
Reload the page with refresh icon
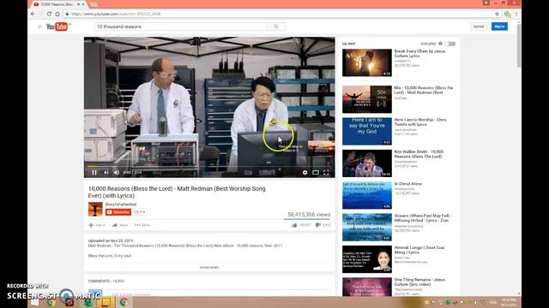click(x=49, y=14)
